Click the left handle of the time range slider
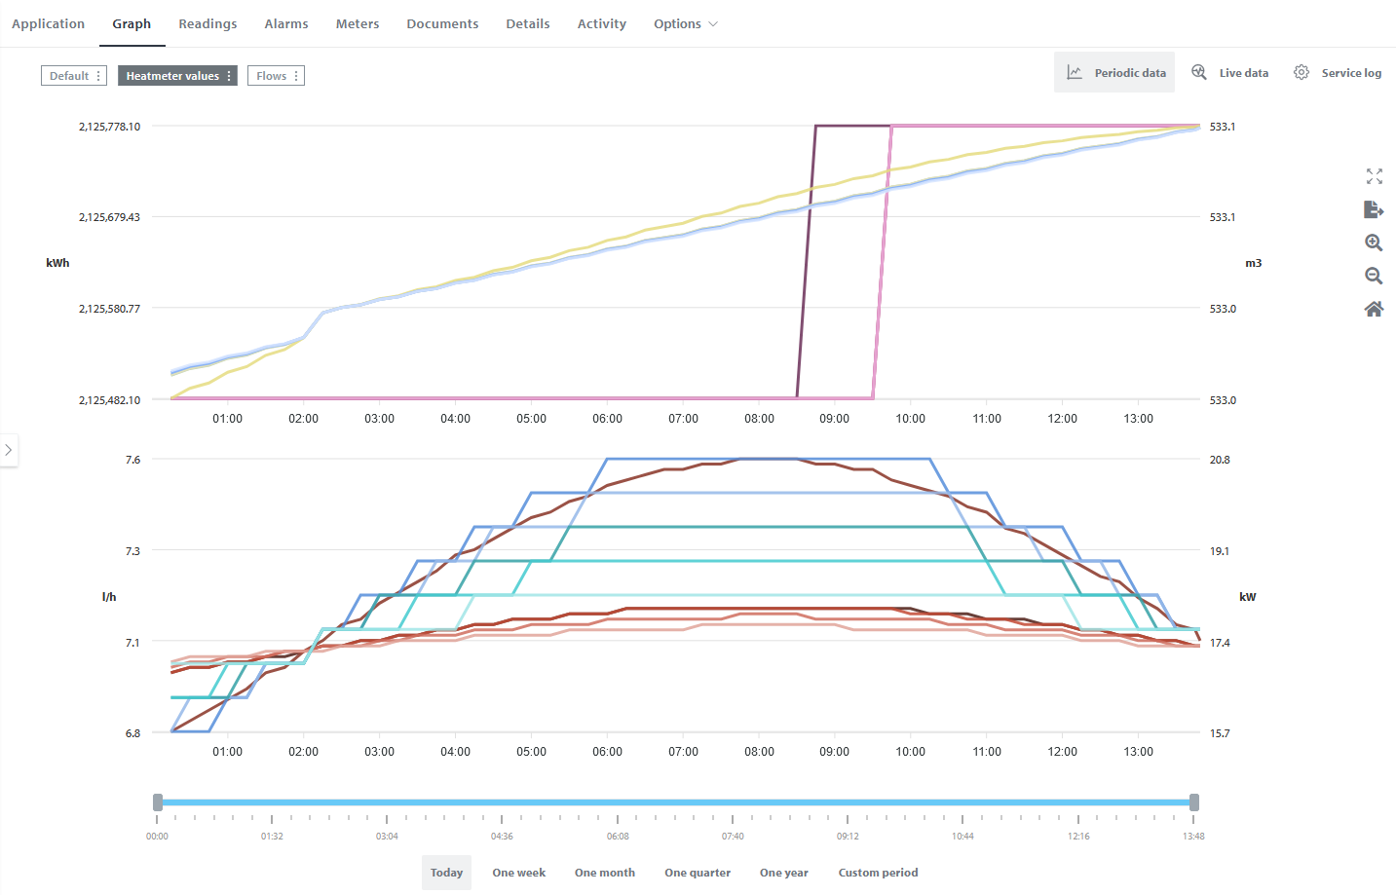This screenshot has height=895, width=1396. pyautogui.click(x=158, y=802)
